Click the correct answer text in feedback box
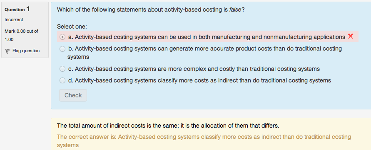The height and width of the screenshot is (150, 371). tap(204, 141)
